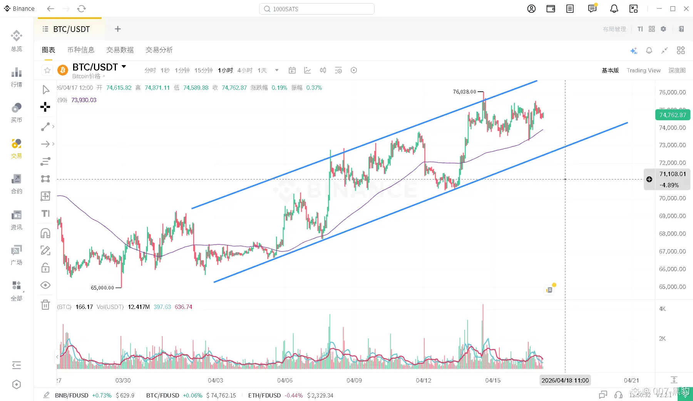Add a new workspace tab
The image size is (693, 401).
[118, 29]
